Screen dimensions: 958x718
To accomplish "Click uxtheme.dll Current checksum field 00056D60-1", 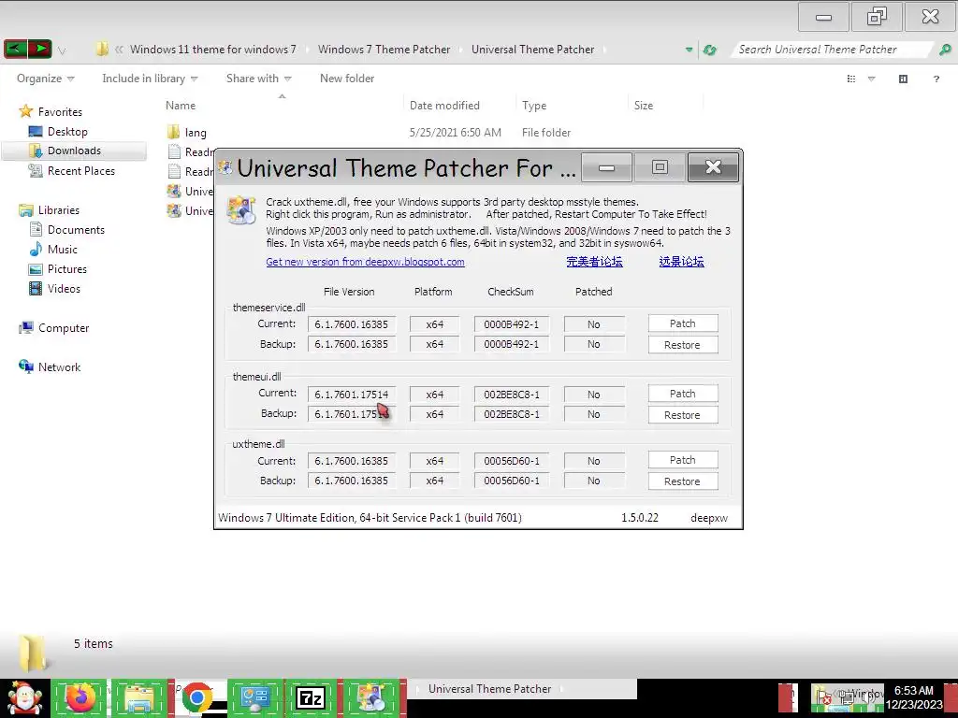I will coord(512,461).
